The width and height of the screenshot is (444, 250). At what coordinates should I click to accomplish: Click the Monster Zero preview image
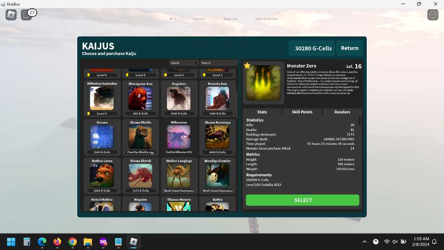tap(263, 83)
